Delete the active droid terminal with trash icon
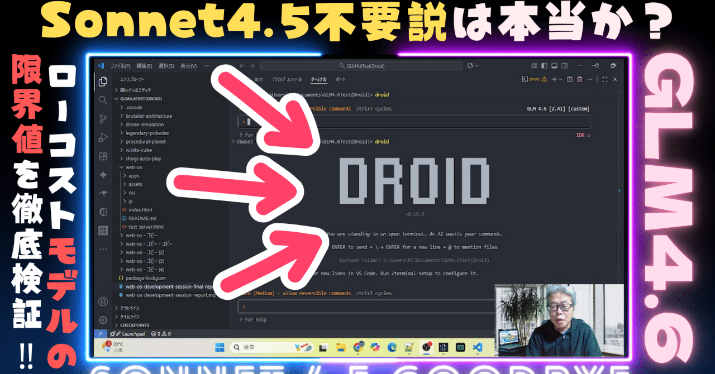 (579, 79)
